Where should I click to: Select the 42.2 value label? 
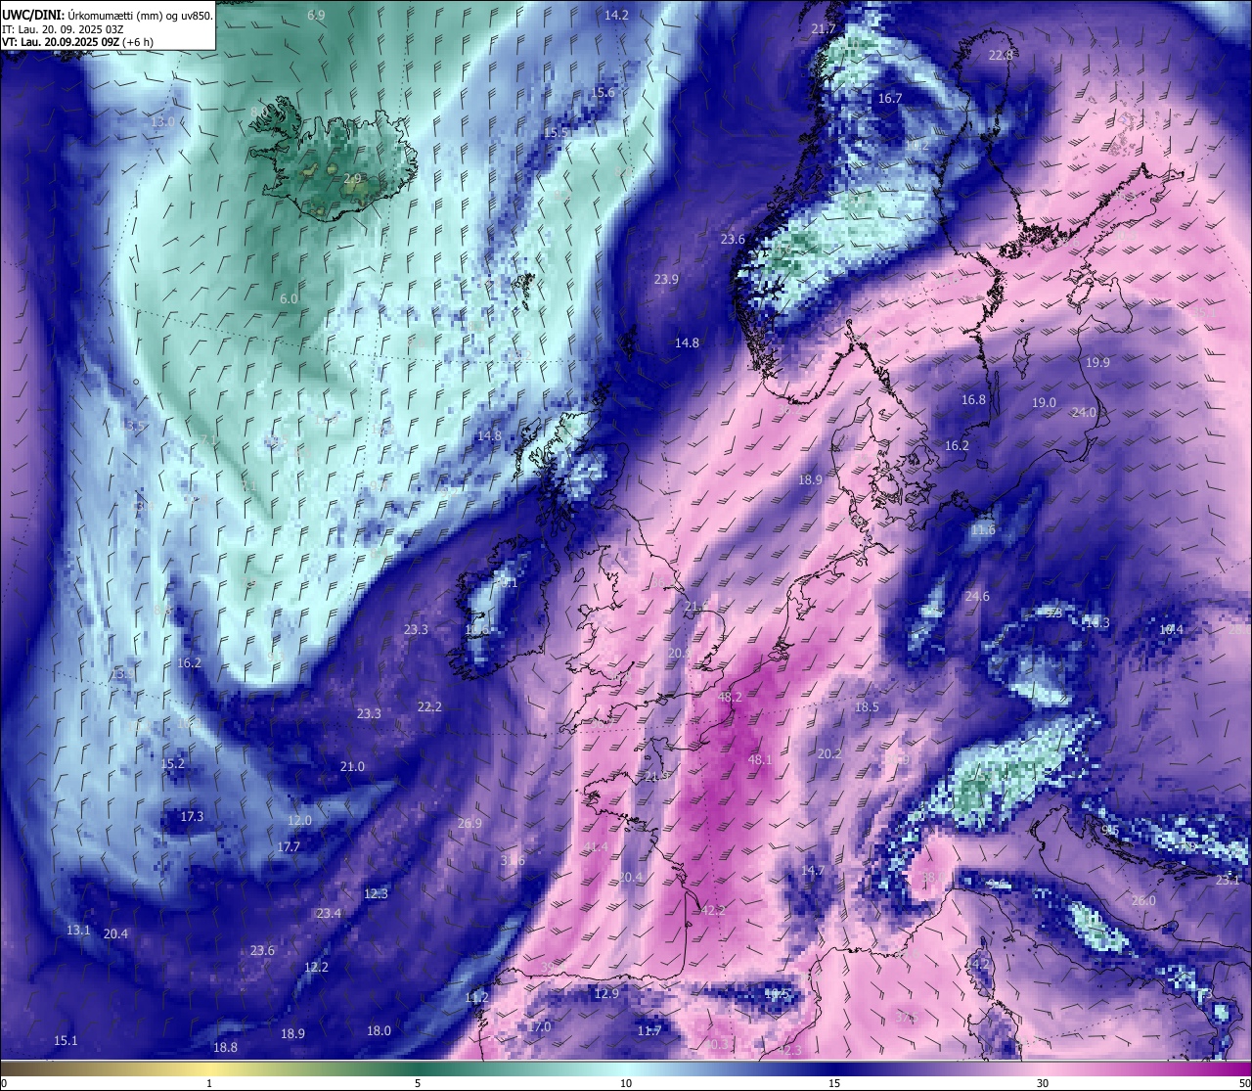coord(713,910)
